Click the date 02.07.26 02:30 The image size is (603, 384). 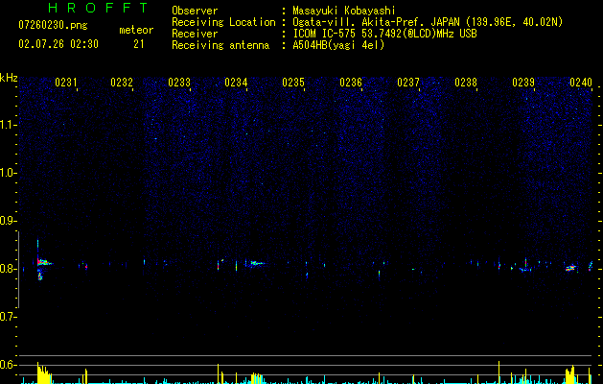click(x=58, y=44)
